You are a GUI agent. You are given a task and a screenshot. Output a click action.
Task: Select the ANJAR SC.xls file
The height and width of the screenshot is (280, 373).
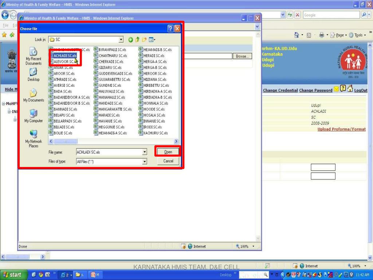pos(61,67)
